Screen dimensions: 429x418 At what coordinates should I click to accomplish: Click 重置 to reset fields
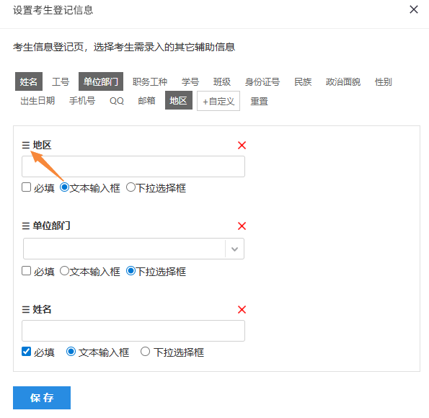259,101
